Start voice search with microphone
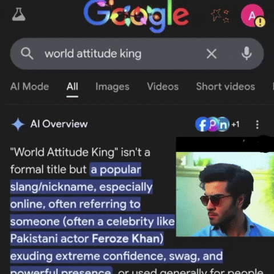The width and height of the screenshot is (274, 274). click(x=247, y=54)
